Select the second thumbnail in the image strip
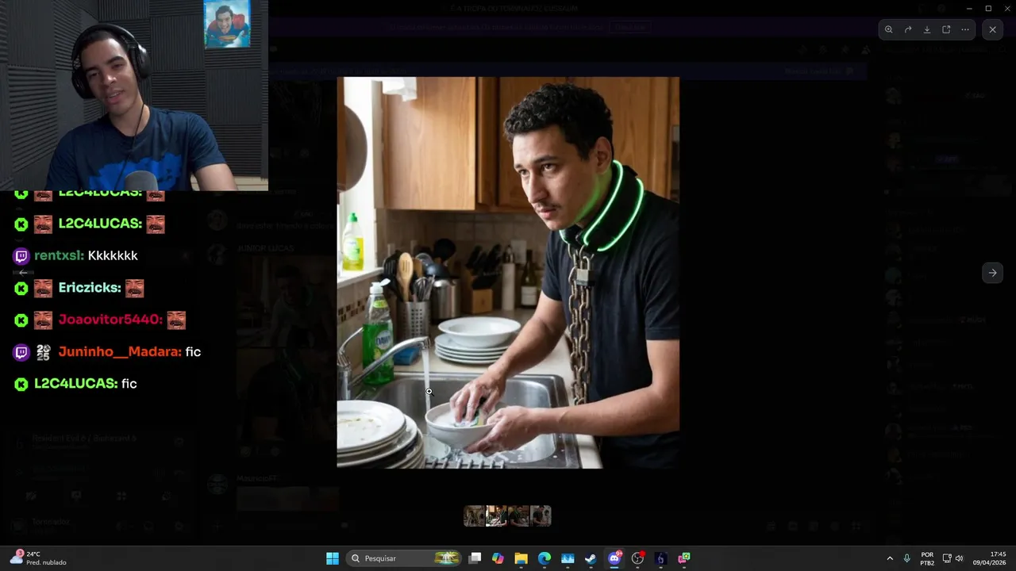Image resolution: width=1016 pixels, height=571 pixels. [496, 516]
